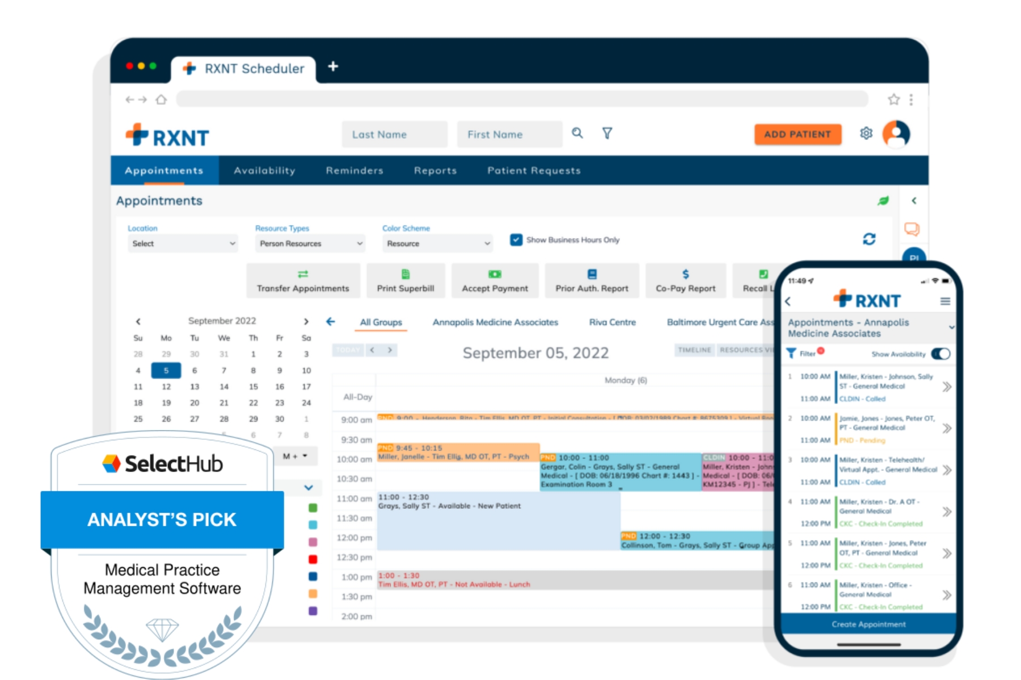This screenshot has width=1021, height=680.
Task: Go to previous month in mini calendar
Action: tap(138, 321)
